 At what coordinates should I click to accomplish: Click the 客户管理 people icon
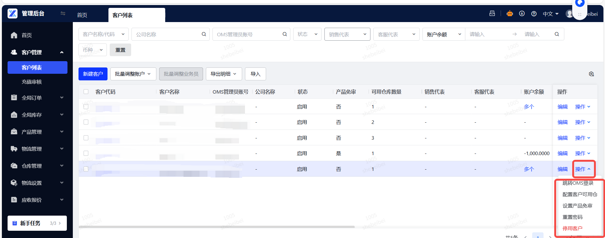(x=14, y=52)
